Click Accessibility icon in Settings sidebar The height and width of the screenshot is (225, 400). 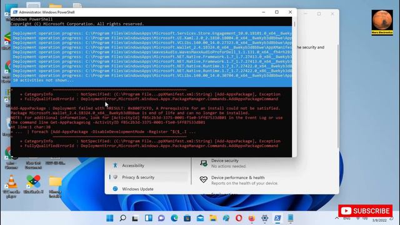115,165
